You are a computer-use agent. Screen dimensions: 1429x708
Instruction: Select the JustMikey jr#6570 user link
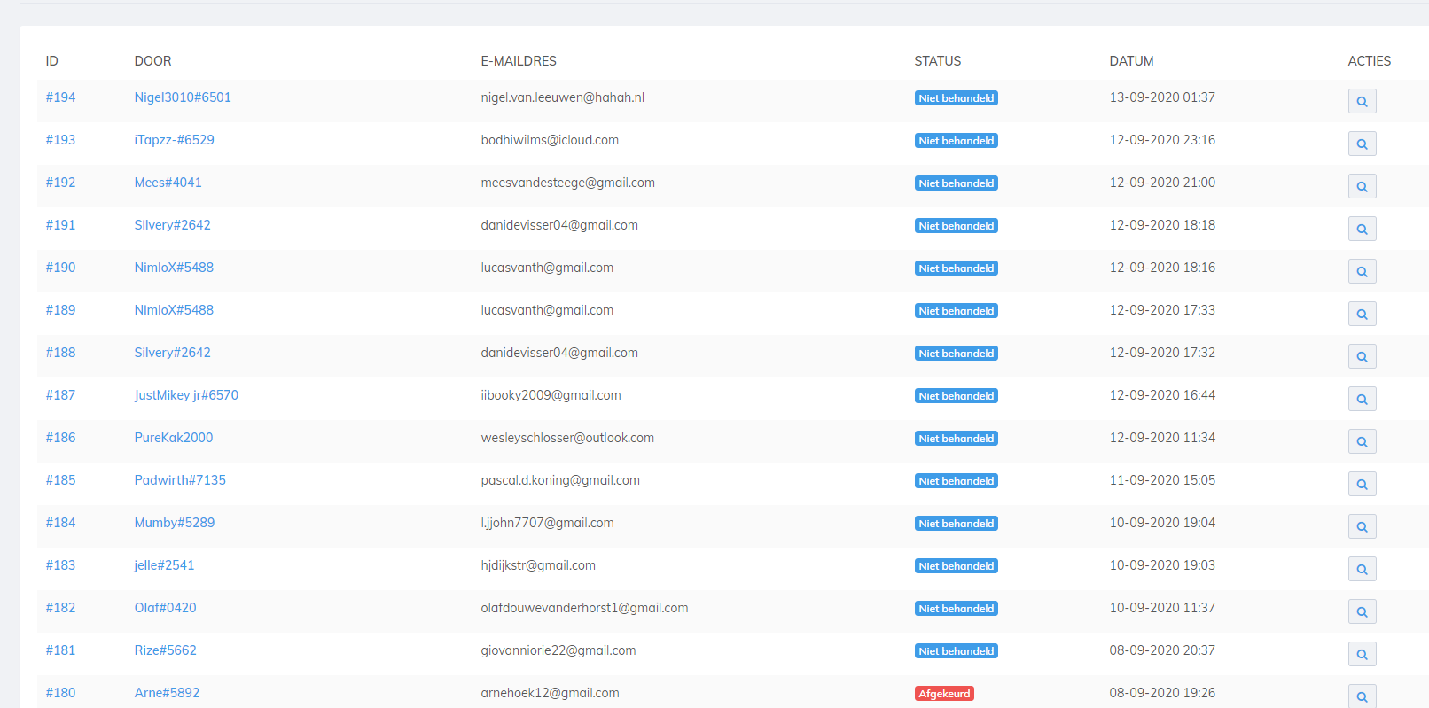point(186,395)
